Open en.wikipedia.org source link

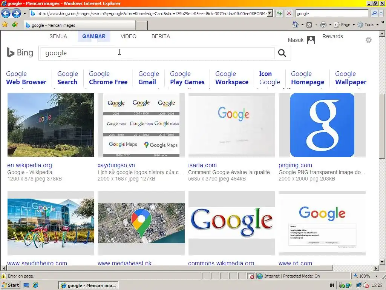click(x=29, y=165)
